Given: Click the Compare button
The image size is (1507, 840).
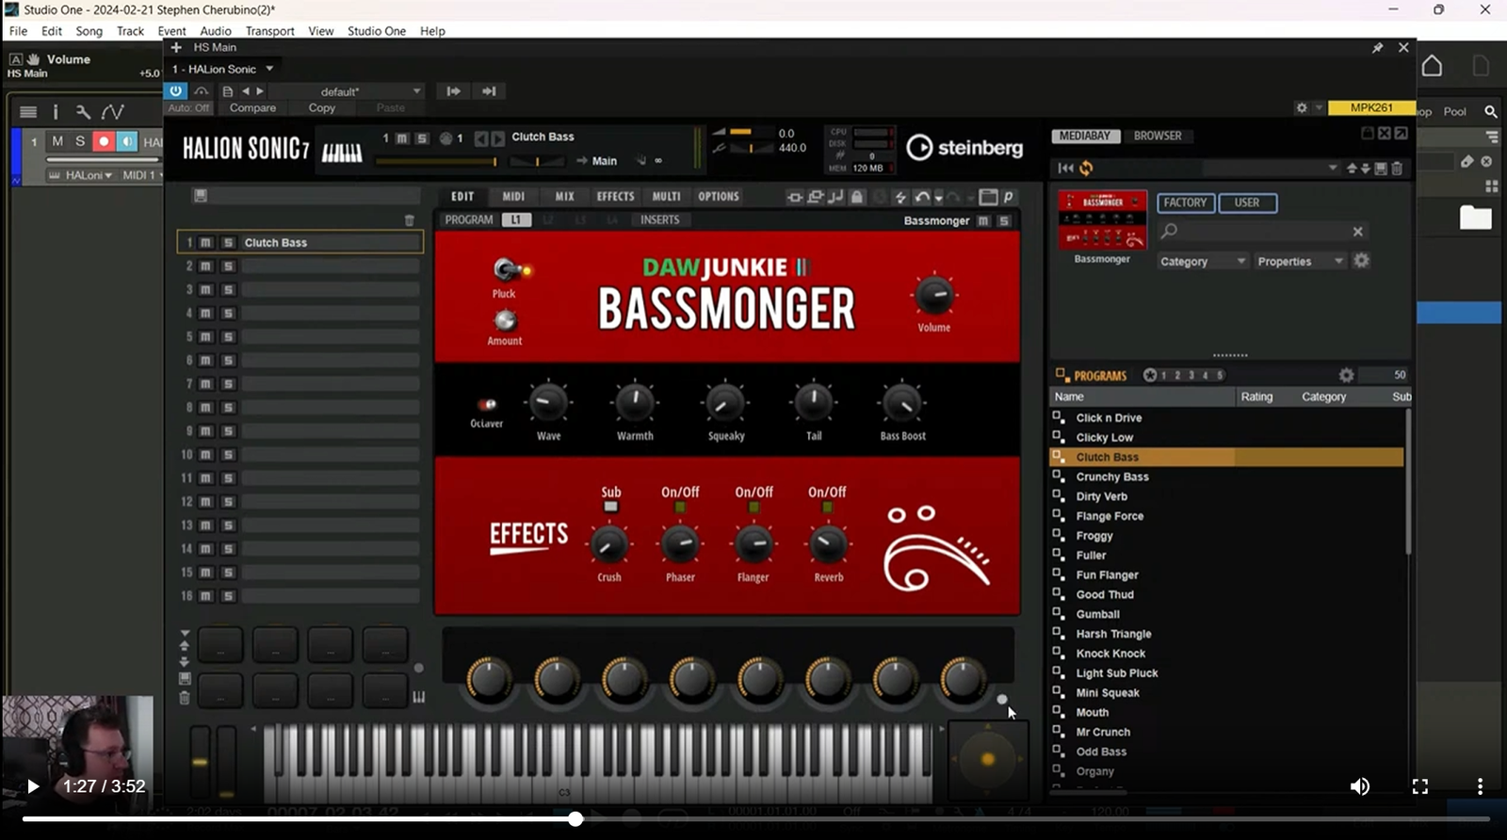Looking at the screenshot, I should click(252, 108).
